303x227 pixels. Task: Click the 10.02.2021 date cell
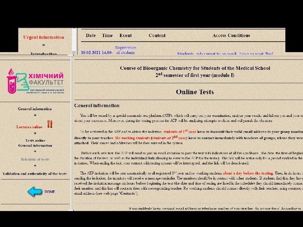point(90,53)
